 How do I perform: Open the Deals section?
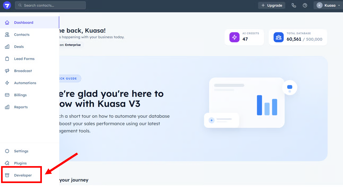click(x=19, y=47)
